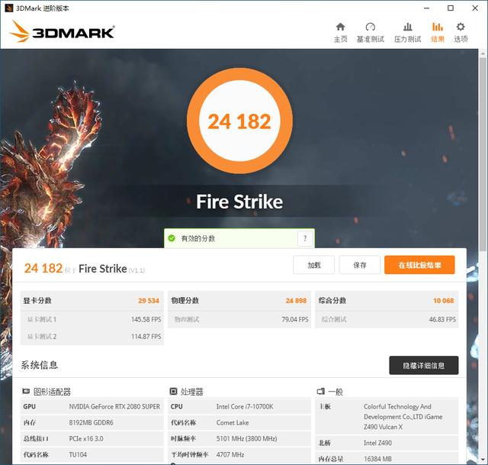Click the 主页 tab label
The image size is (488, 465).
coord(341,39)
